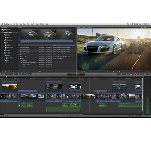Screen dimensions: 151x141
Task: Click the Distort tool under viewer
Action: click(x=85, y=71)
